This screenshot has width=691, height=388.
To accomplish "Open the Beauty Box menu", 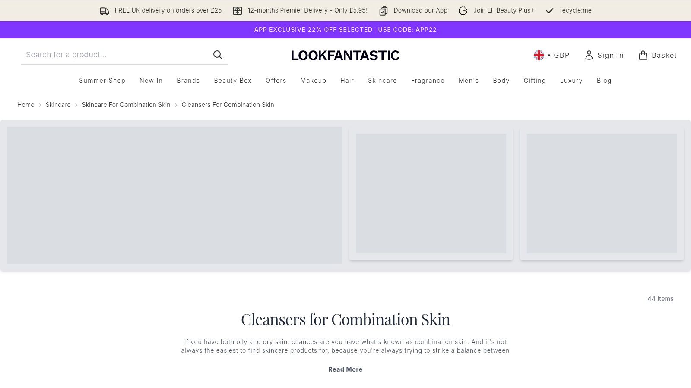I will [x=233, y=81].
